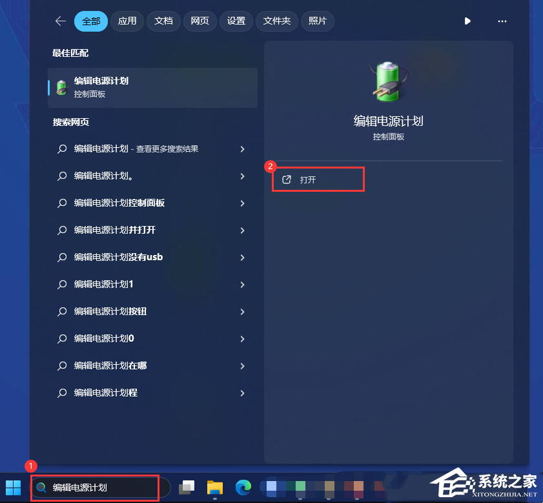Switch to the 设置 filter tab
The image size is (543, 503).
pos(236,21)
